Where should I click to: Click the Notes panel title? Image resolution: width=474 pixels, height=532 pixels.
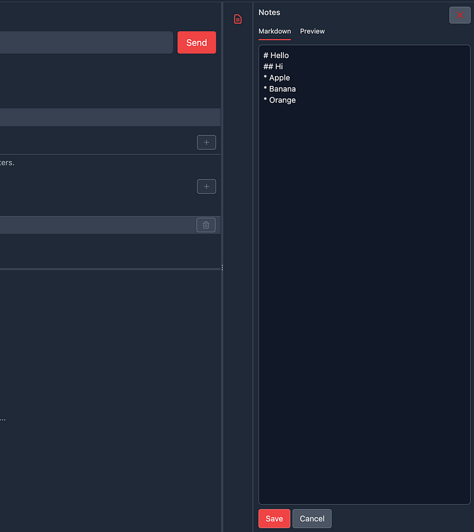tap(270, 12)
